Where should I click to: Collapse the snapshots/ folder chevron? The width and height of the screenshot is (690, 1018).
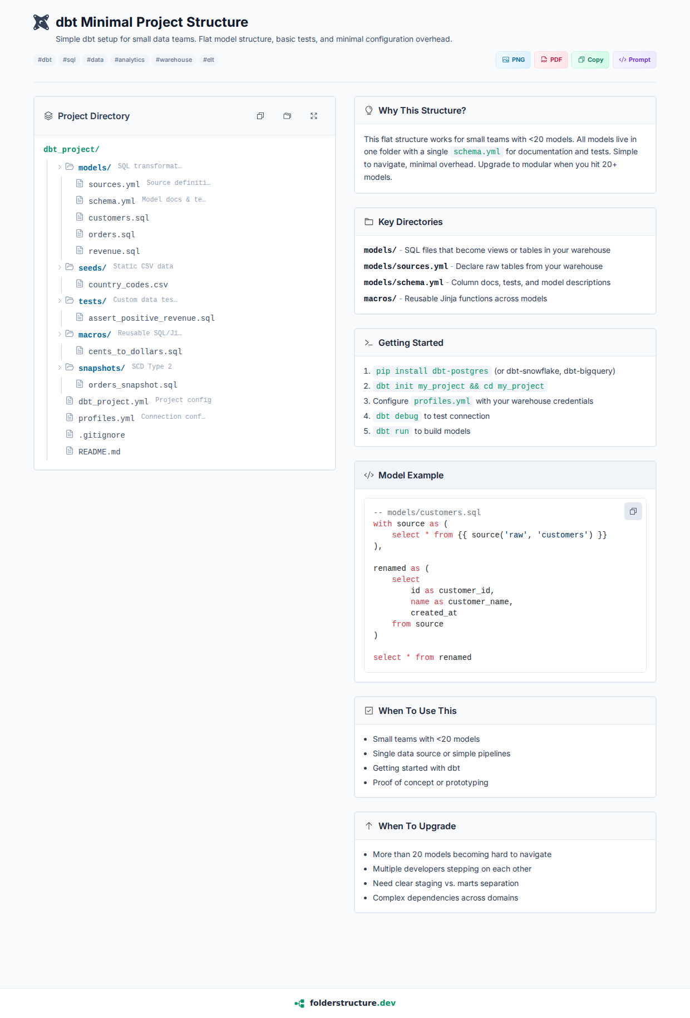[60, 368]
